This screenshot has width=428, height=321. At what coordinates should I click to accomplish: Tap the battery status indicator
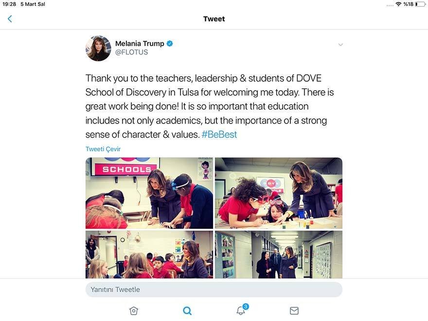420,4
